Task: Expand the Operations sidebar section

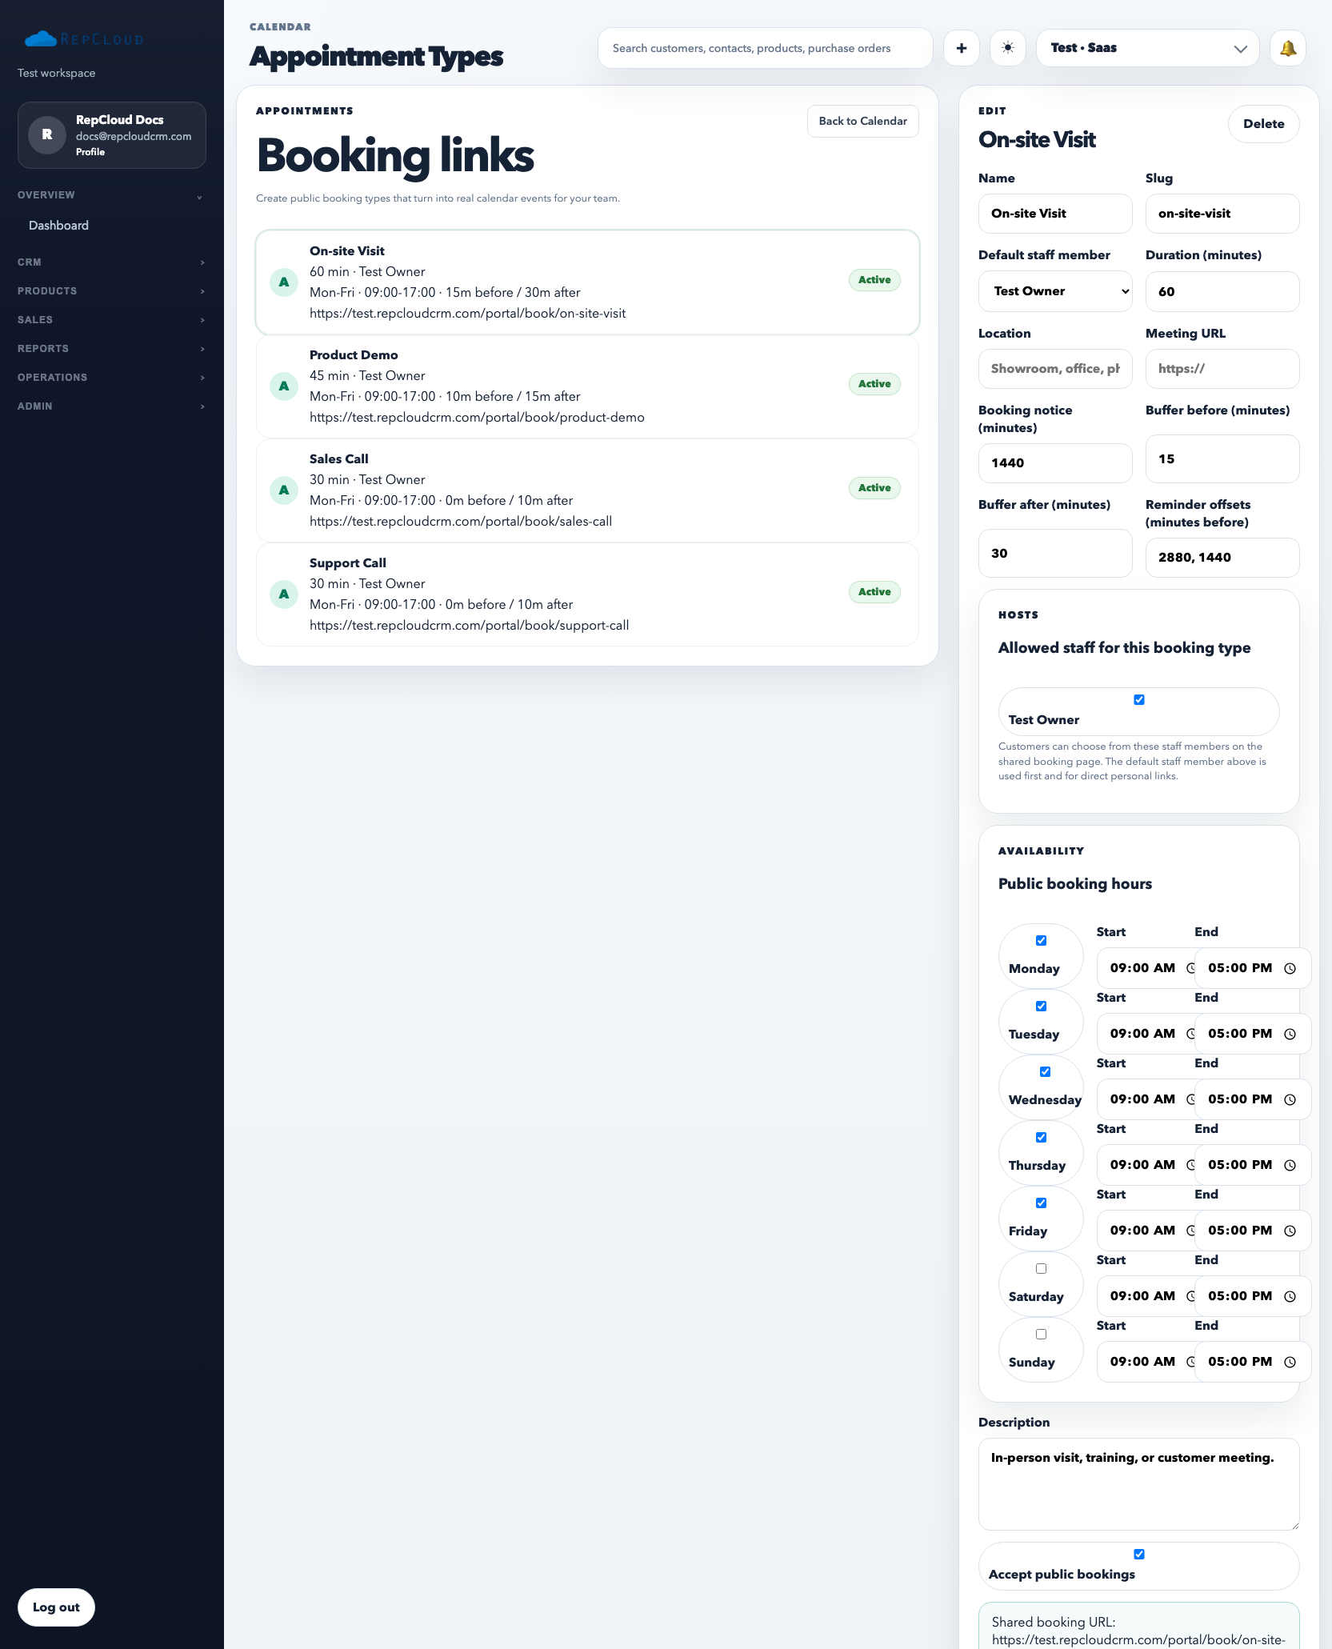Action: pos(111,378)
